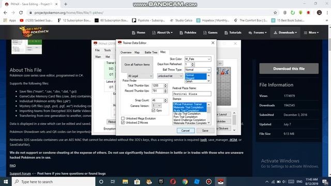Expand the Downloads site menu
The image size is (331, 186).
[285, 33]
